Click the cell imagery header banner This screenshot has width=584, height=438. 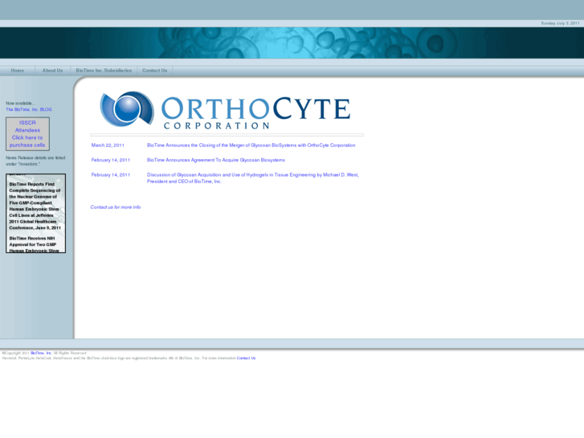pyautogui.click(x=292, y=43)
